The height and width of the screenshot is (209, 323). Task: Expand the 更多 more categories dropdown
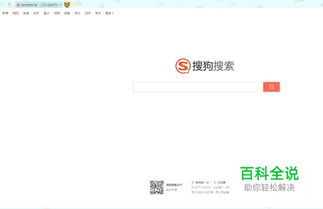coord(109,13)
